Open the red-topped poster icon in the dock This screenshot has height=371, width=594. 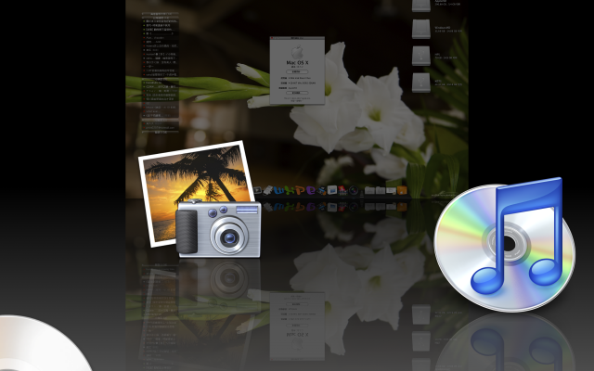[x=342, y=190]
